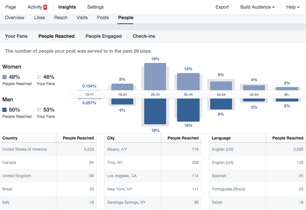The height and width of the screenshot is (210, 306).
Task: Go to the Settings menu
Action: (95, 7)
